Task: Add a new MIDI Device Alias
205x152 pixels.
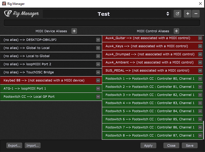Action: pyautogui.click(x=74, y=31)
